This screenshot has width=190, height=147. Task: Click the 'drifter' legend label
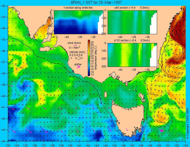(x=78, y=64)
